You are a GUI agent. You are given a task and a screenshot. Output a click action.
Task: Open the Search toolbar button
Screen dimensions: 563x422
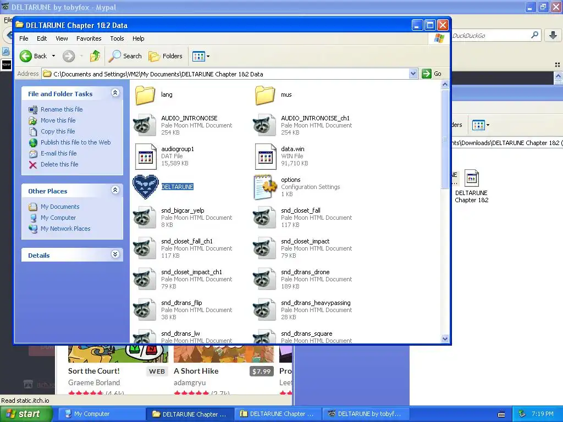pyautogui.click(x=125, y=56)
